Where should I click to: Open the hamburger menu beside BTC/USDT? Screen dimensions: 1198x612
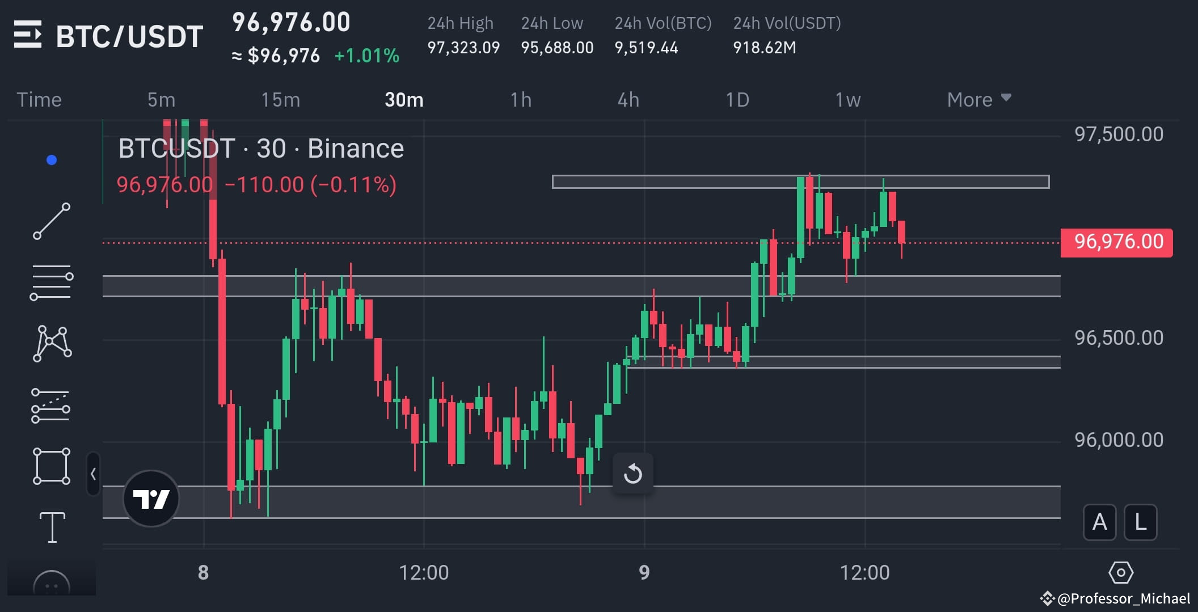28,35
